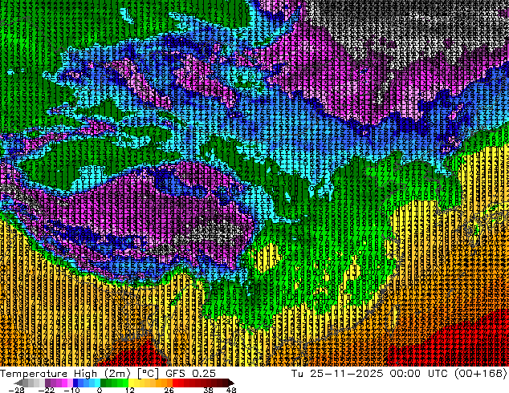The width and height of the screenshot is (509, 393).
Task: Click the dark blue legend swatch at -10
Action: point(75,383)
